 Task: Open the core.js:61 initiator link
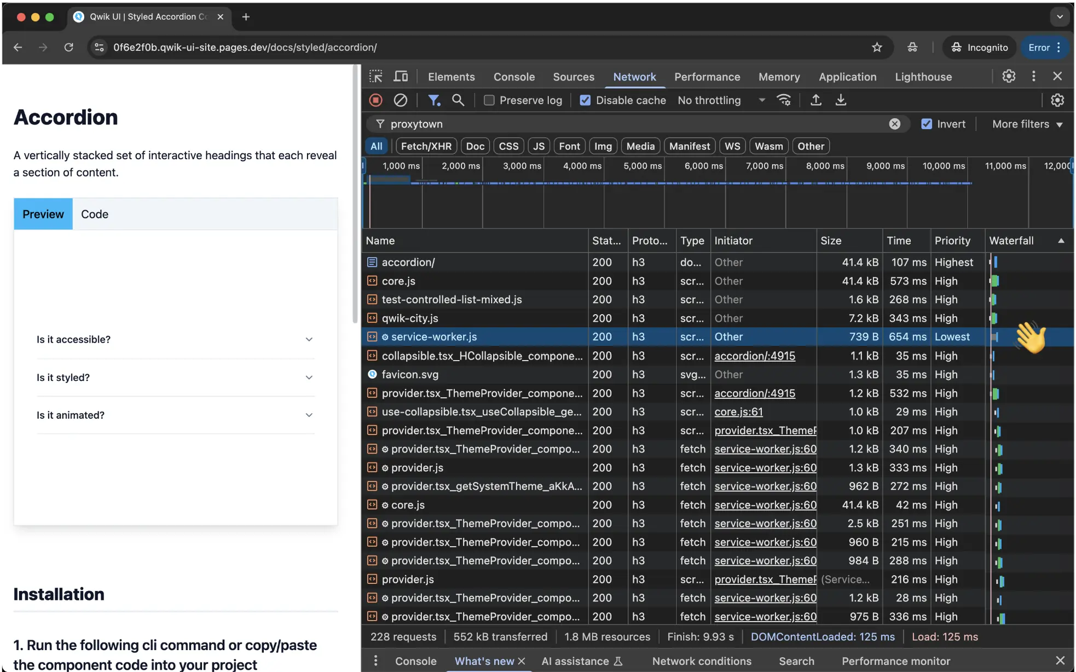click(x=738, y=412)
